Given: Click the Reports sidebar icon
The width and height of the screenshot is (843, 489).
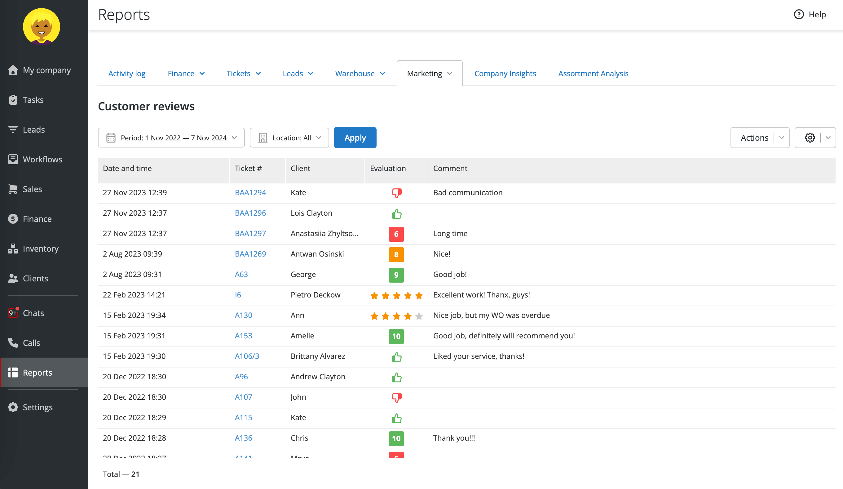Looking at the screenshot, I should [x=13, y=372].
